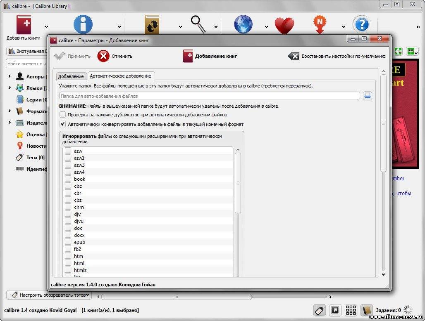Enable duplicate check for auto-added files

62,115
